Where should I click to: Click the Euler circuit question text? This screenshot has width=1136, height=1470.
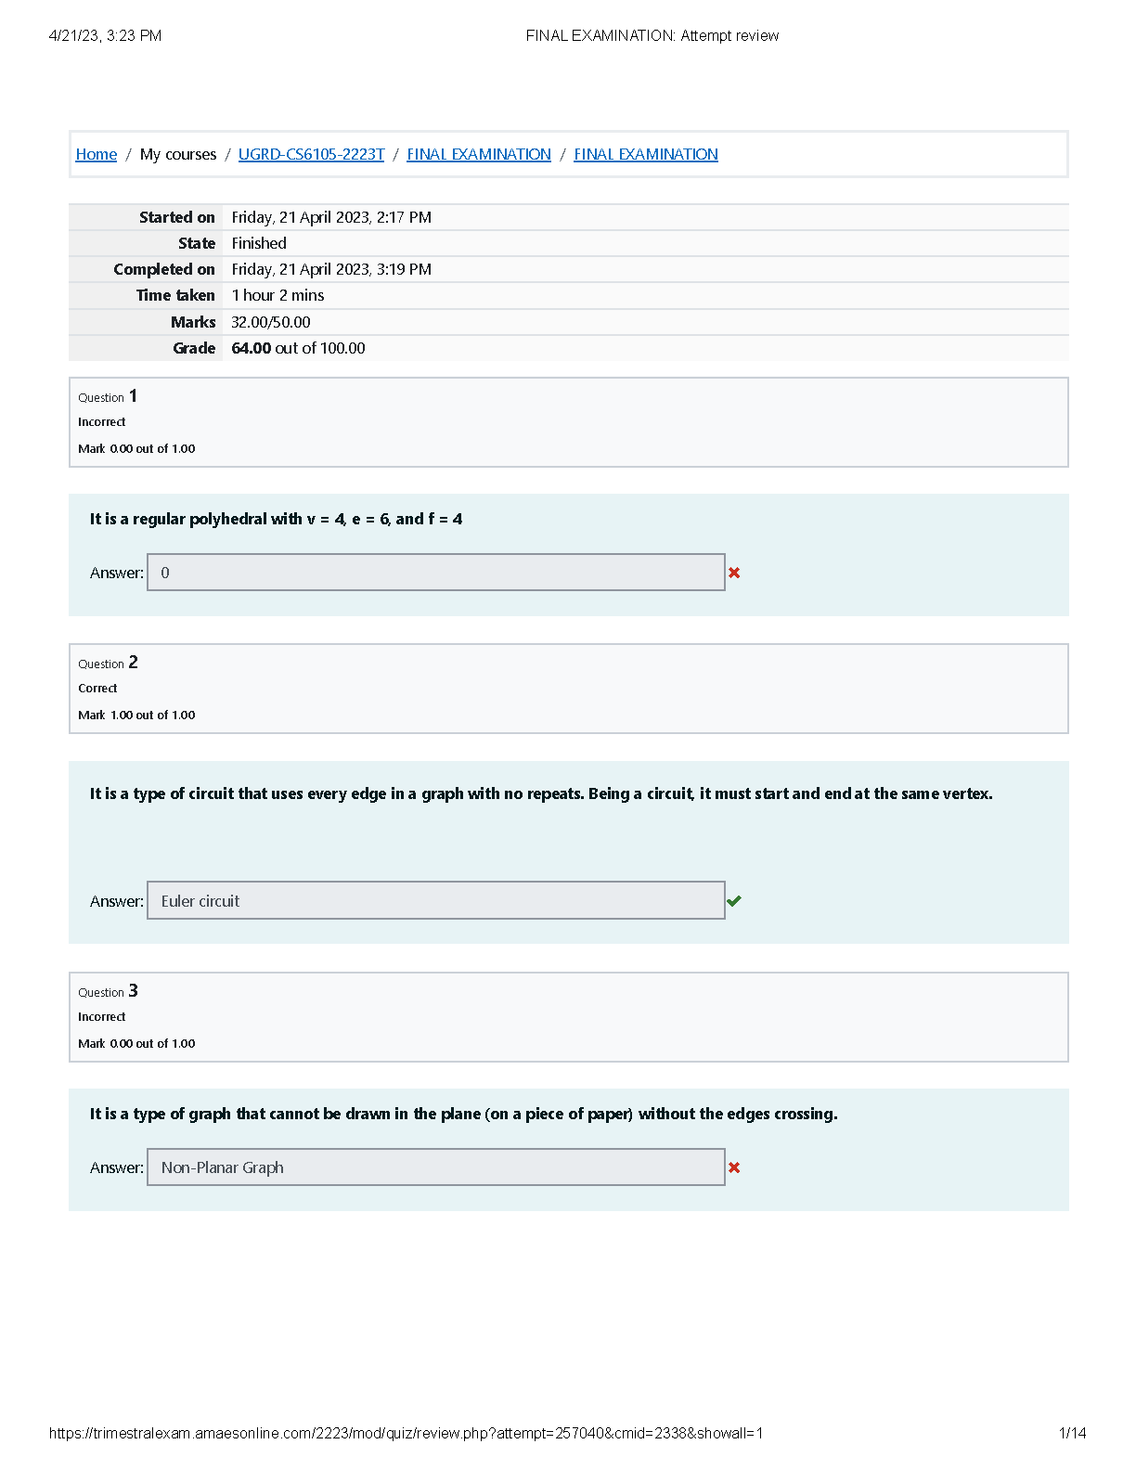[x=541, y=793]
